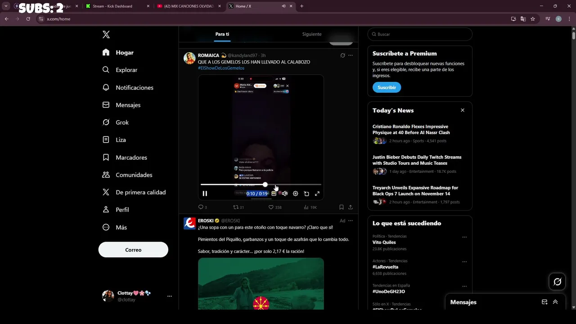Reply to ROMAICA post with 3 comments

(202, 207)
